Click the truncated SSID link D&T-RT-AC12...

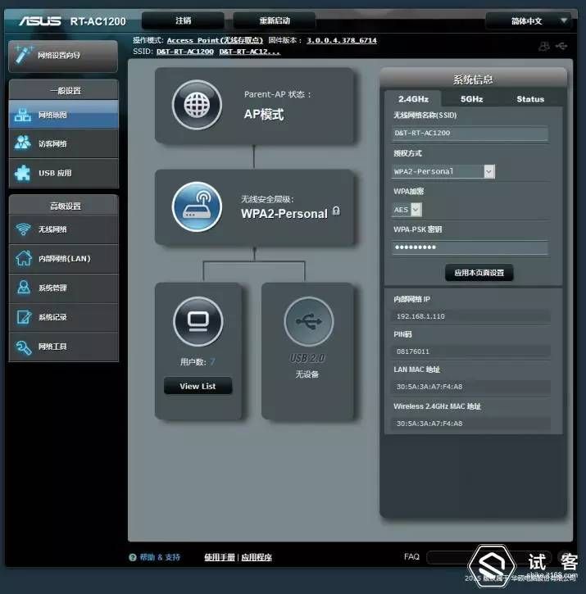(x=250, y=52)
